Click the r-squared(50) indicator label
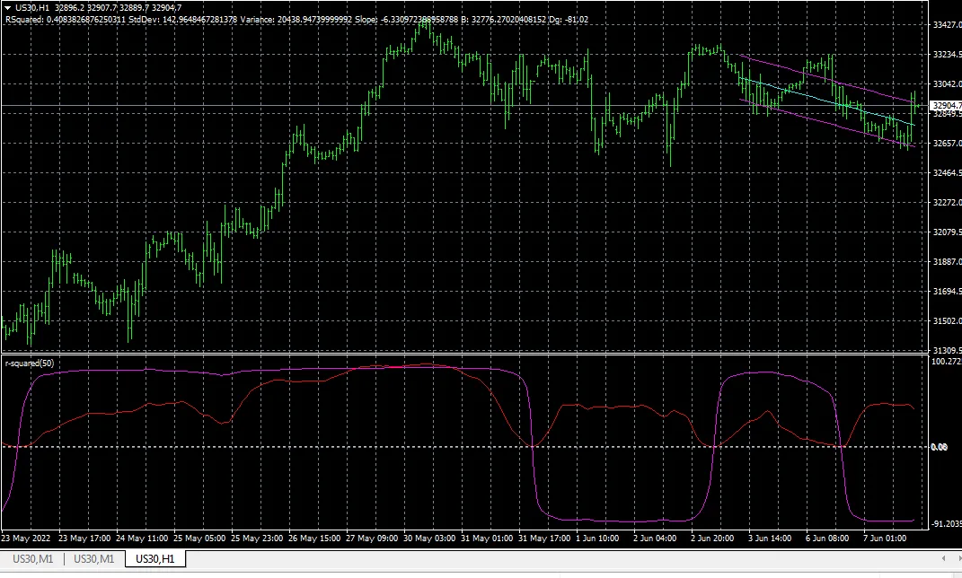Screen dimensions: 962x578 point(30,363)
